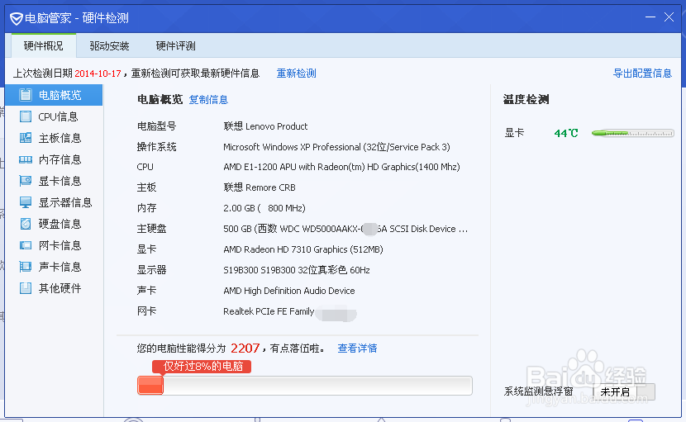Select the CPU信息 sidebar label
Viewport: 686px width, 422px height.
coord(58,116)
